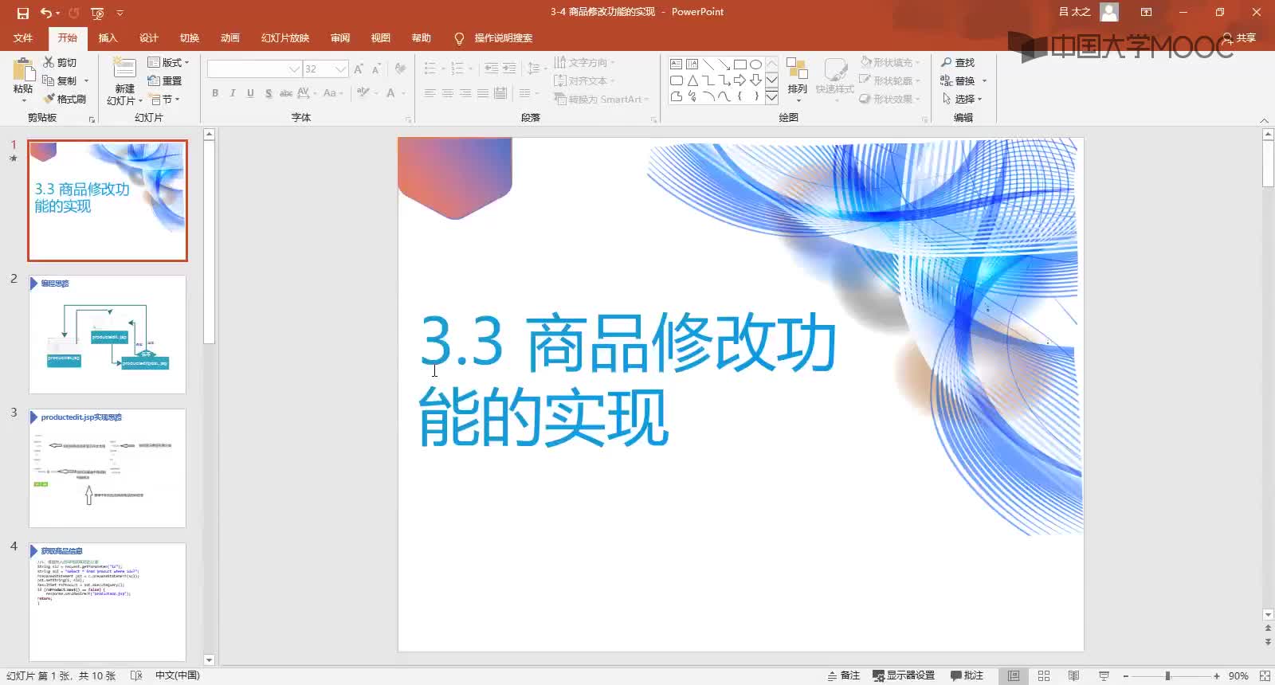Click the Undo arrow icon
This screenshot has height=685, width=1275.
click(x=46, y=13)
